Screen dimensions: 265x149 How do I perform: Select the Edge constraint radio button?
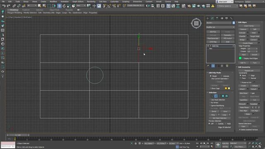(x=249, y=75)
